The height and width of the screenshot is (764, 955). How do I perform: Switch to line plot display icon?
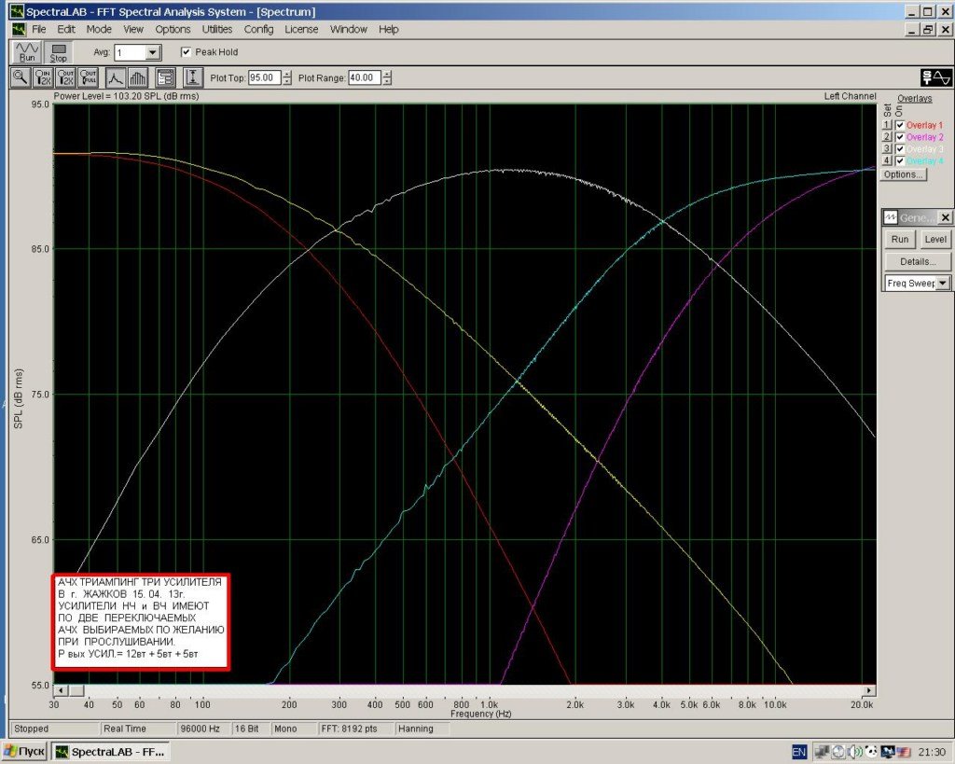pyautogui.click(x=116, y=77)
